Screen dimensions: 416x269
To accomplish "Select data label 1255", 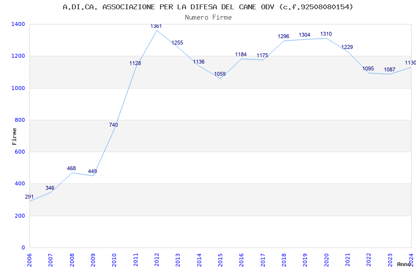I will (x=177, y=43).
